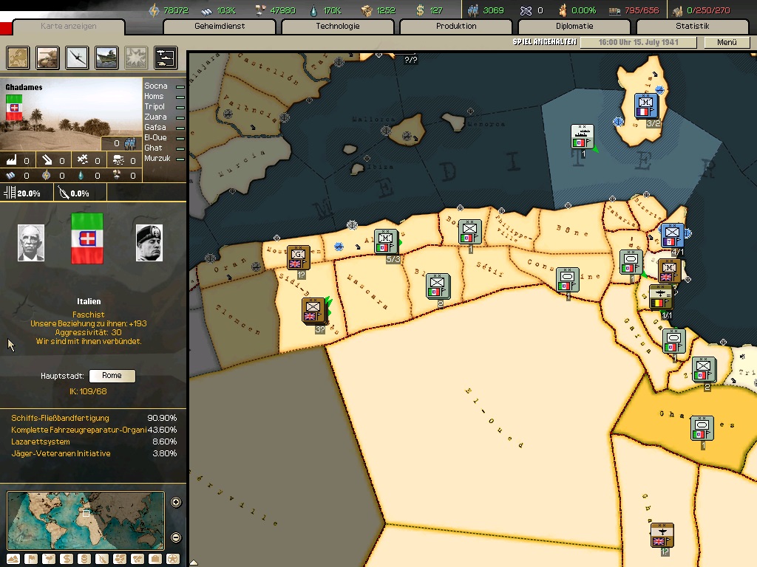
Task: Select the British garrison counter marked G
Action: (298, 258)
